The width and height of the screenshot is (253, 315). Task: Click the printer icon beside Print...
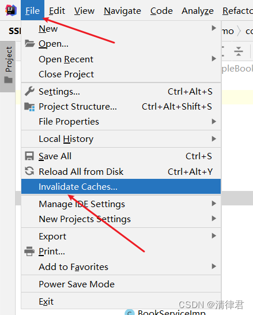29,252
